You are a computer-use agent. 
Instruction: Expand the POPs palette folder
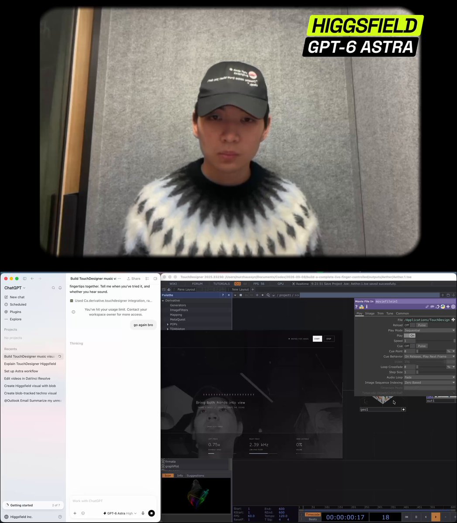[x=168, y=324]
